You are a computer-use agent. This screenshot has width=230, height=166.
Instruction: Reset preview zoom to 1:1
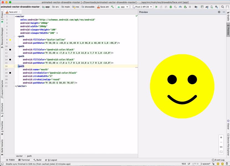pyautogui.click(x=221, y=147)
